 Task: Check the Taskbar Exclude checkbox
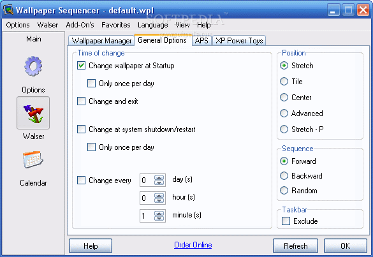pyautogui.click(x=286, y=221)
